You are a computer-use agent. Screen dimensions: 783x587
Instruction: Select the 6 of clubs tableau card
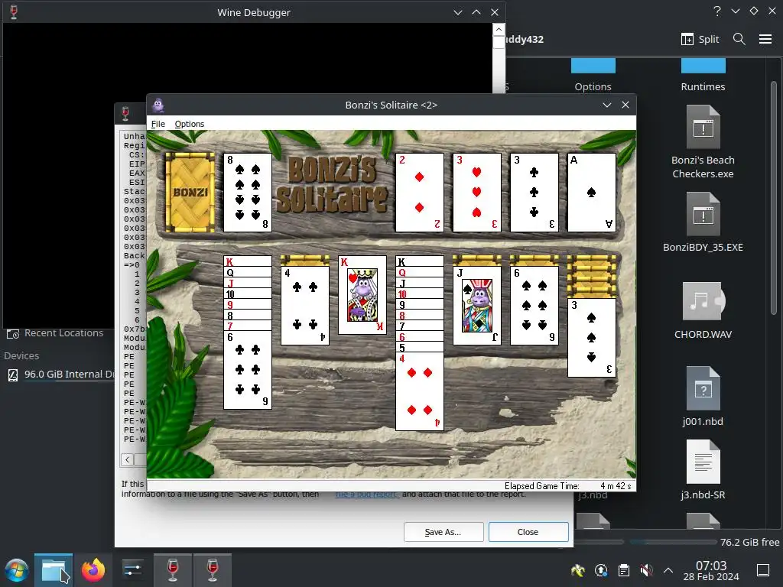(247, 370)
